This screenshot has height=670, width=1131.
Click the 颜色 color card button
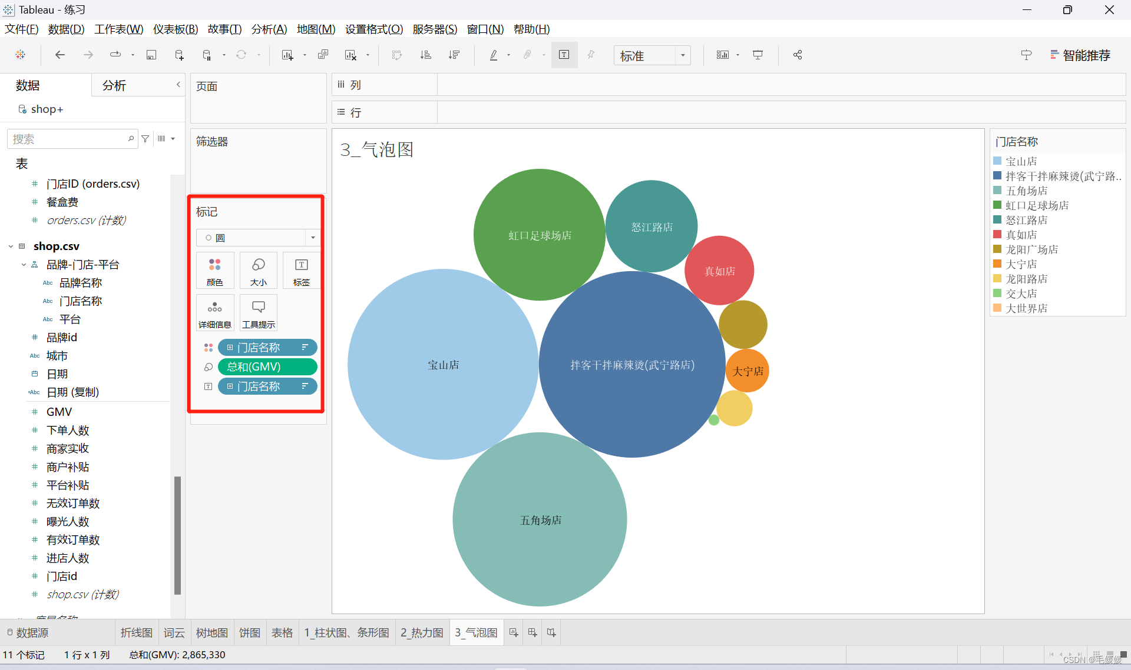[x=215, y=271]
